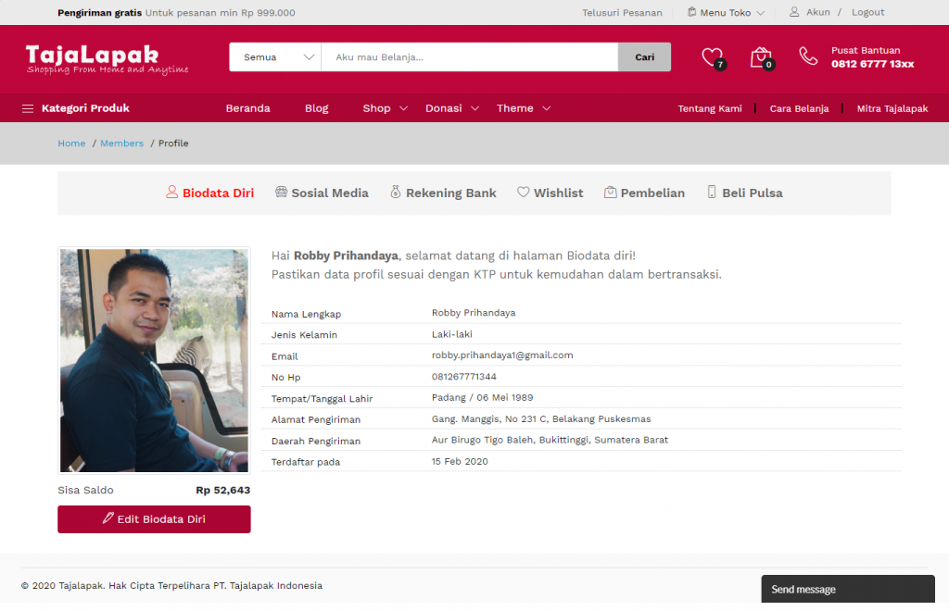The width and height of the screenshot is (949, 611).
Task: Open the Send message chat box
Action: click(x=848, y=589)
